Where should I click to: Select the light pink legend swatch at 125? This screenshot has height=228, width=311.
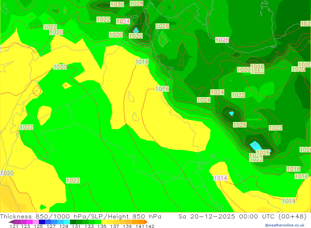pos(36,222)
